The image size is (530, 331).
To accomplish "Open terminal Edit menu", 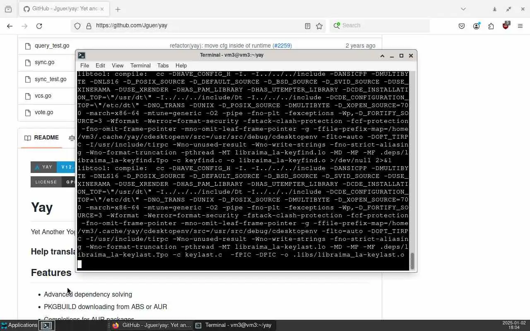I will click(x=100, y=65).
